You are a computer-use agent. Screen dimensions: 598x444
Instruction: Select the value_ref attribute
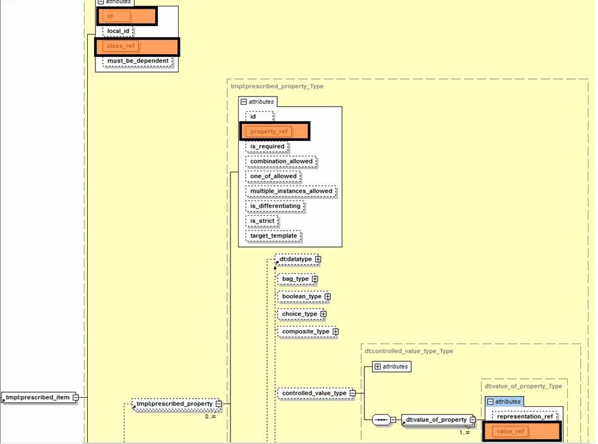511,431
